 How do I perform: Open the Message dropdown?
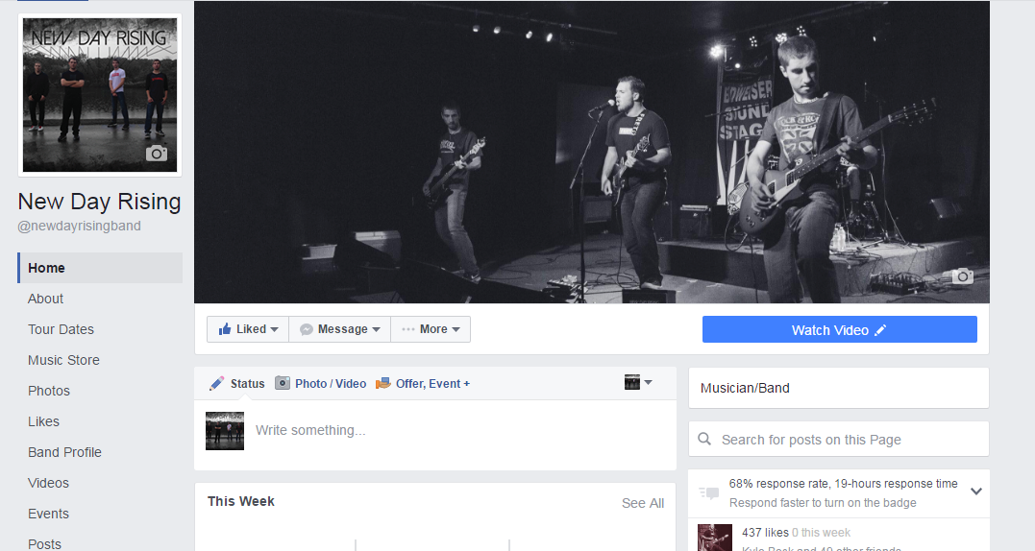point(340,329)
